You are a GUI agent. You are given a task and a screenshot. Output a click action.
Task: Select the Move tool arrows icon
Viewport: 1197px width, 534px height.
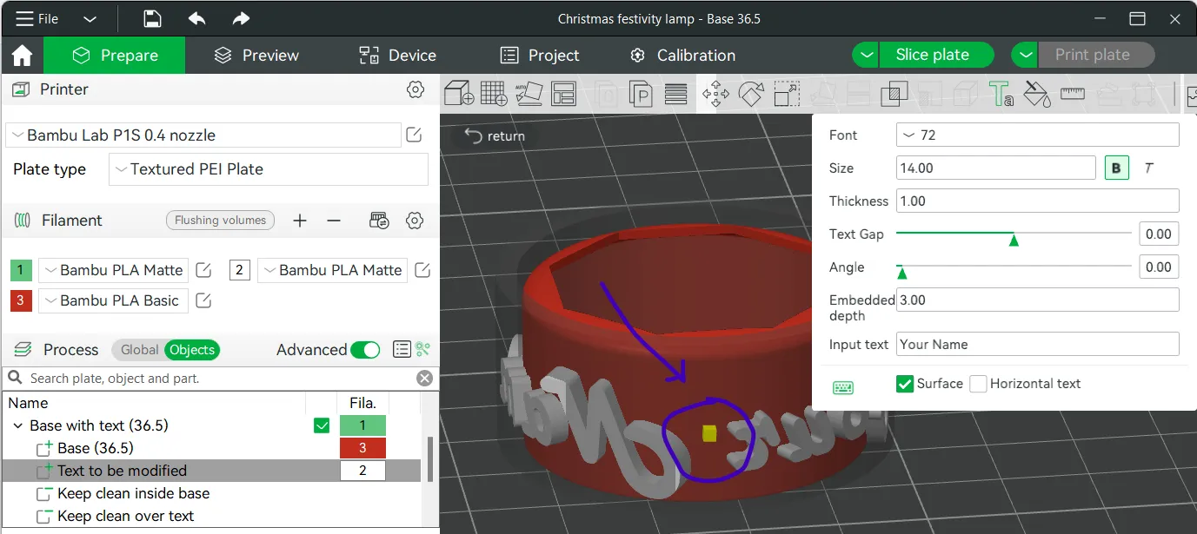click(715, 93)
